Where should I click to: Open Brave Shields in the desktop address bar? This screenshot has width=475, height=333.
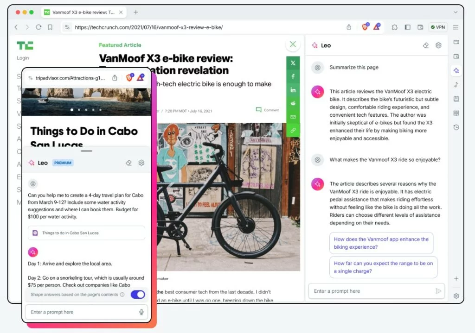365,27
